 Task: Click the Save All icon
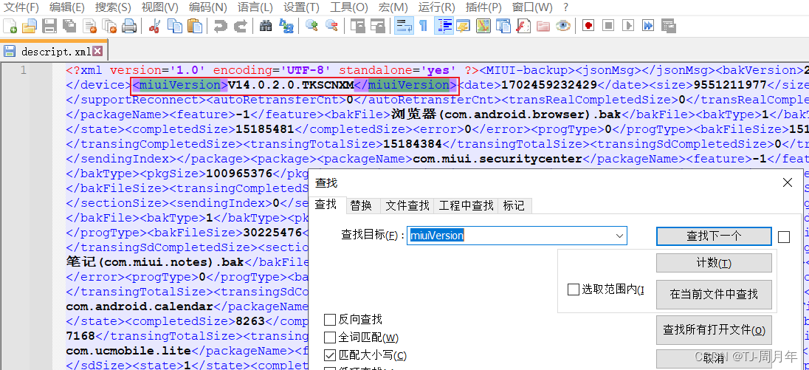(69, 25)
